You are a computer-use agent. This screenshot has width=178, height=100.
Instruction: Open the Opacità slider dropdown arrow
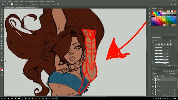coord(39,4)
